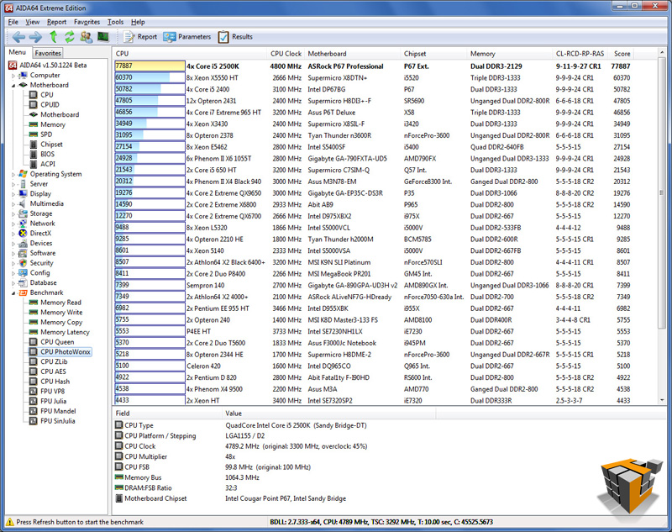Select the Memory icon under Motherboard
This screenshot has height=532, width=672.
[34, 124]
